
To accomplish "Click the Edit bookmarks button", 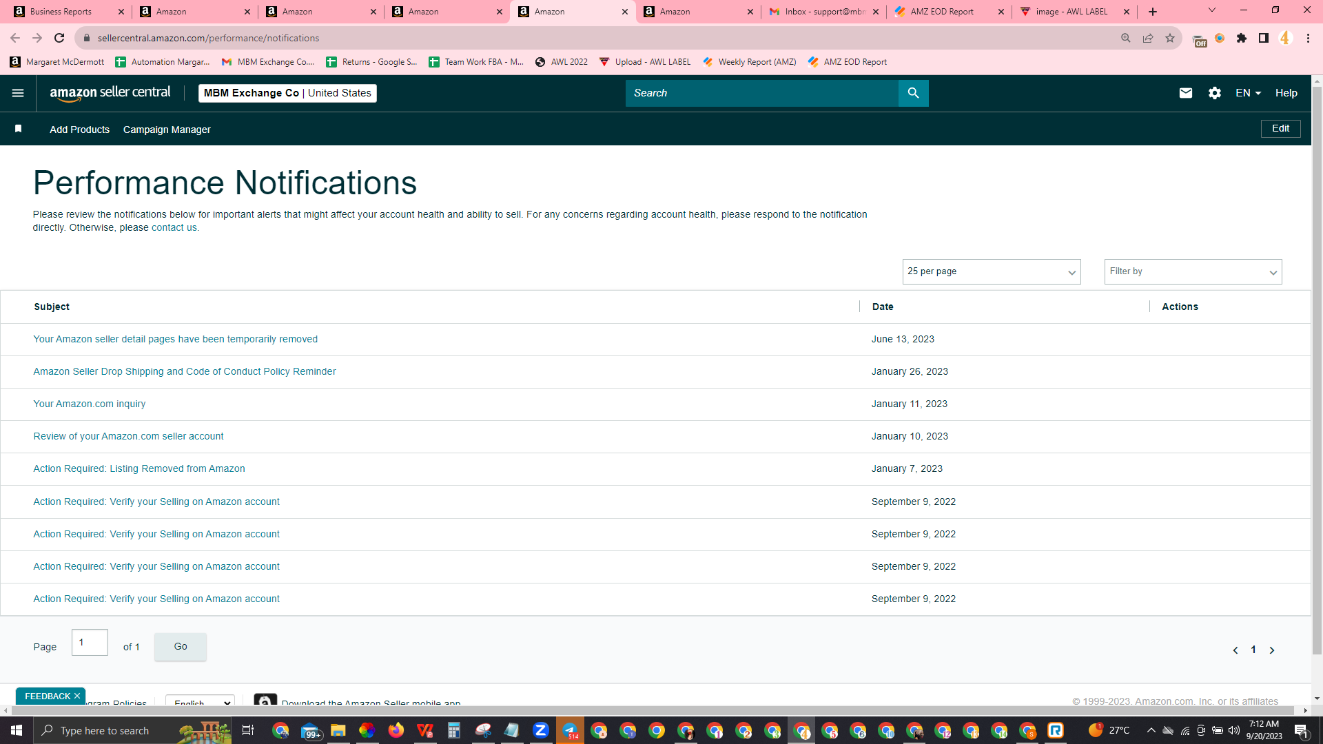I will [1280, 129].
